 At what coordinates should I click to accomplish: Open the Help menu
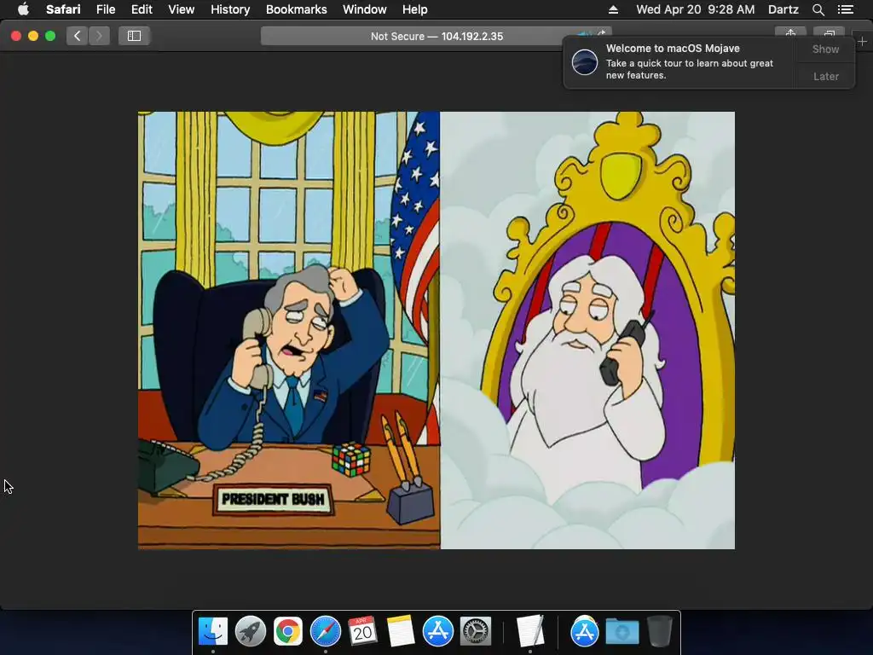[415, 9]
